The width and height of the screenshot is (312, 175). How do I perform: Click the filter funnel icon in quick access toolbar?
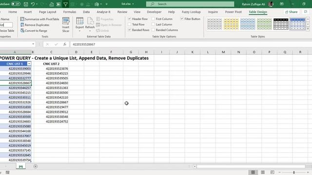point(65,4)
